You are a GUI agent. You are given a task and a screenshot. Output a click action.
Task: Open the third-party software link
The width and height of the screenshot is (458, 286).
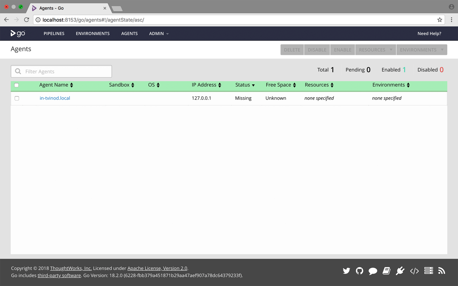tap(59, 275)
